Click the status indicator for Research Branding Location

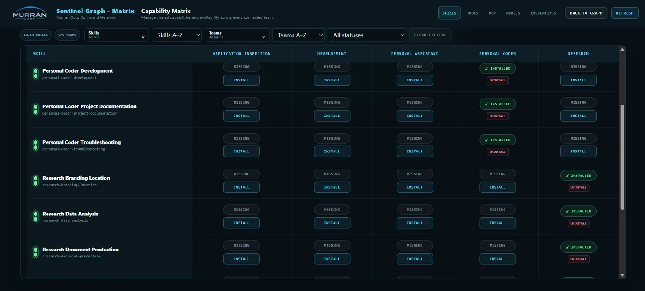coord(35,181)
